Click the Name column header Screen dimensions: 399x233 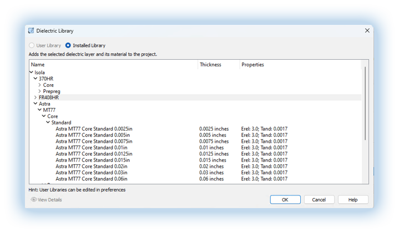114,64
